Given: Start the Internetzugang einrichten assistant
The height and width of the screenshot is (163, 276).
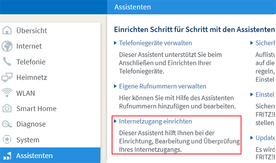Looking at the screenshot, I should click(x=155, y=121).
